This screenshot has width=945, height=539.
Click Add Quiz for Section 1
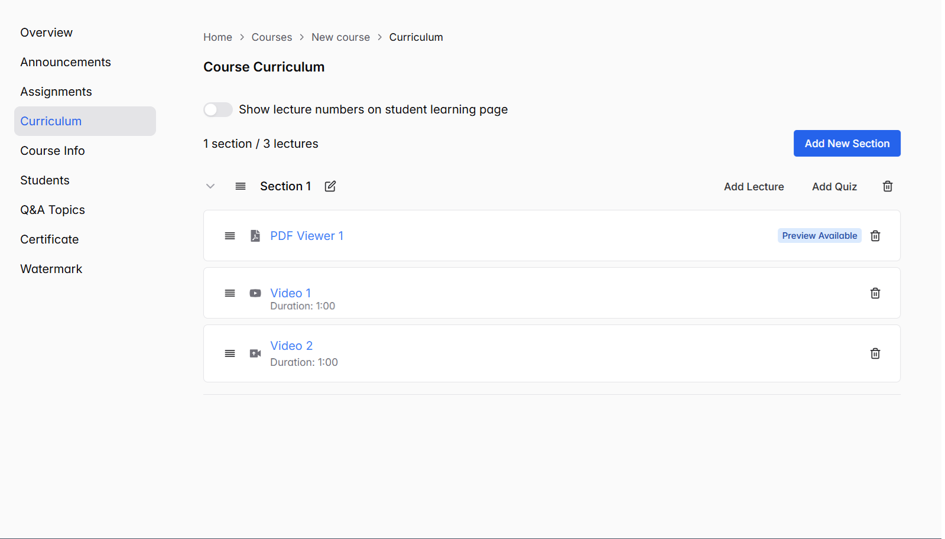click(834, 187)
